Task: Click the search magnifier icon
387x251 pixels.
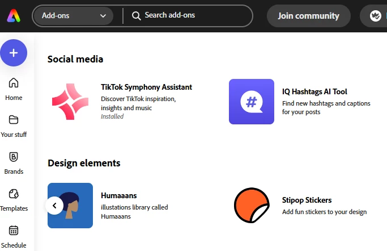Action: (136, 15)
